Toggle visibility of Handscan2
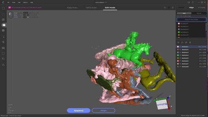The width and height of the screenshot is (208, 117). pos(180,49)
